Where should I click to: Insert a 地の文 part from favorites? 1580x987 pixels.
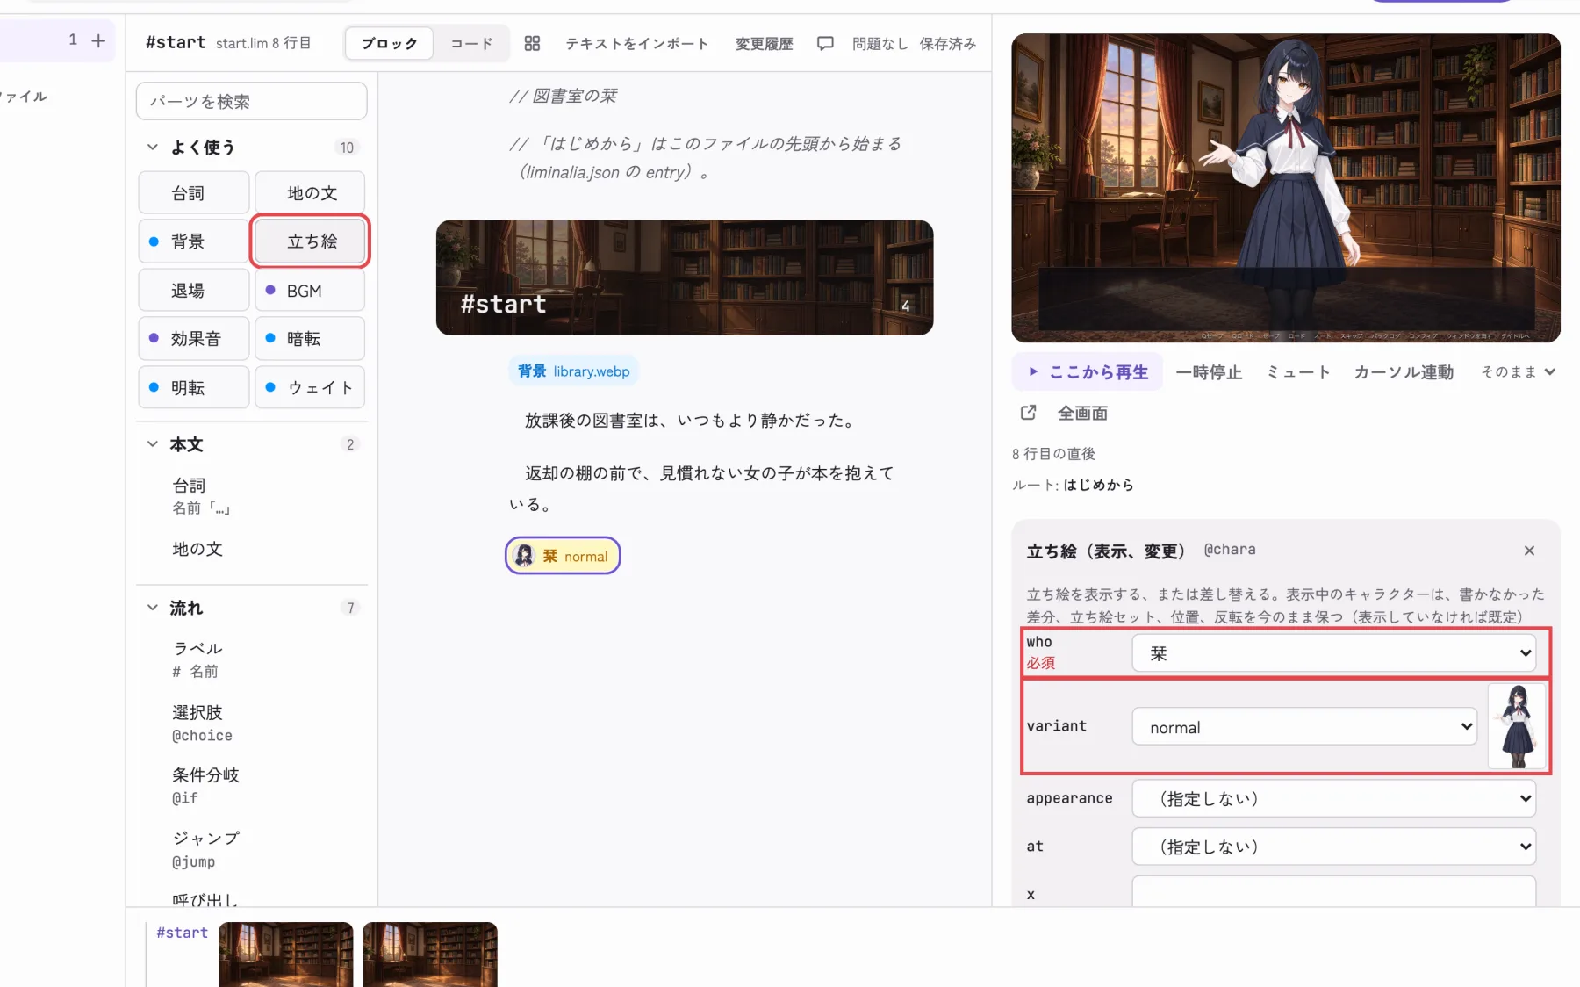pos(310,192)
